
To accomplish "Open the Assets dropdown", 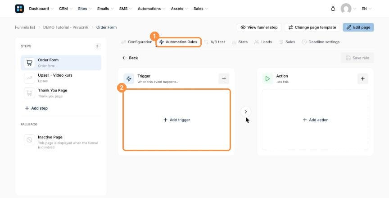I will coord(180,9).
